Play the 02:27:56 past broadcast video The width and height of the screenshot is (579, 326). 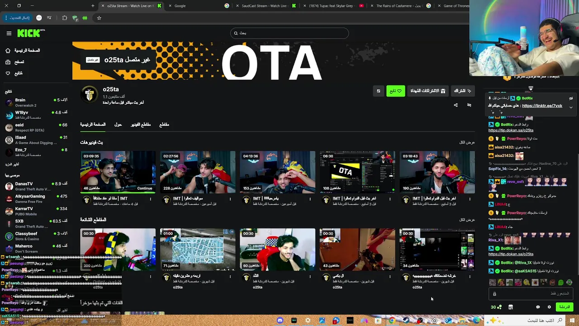pos(198,172)
